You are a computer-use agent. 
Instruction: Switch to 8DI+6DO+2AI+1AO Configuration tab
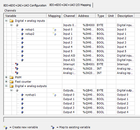(25, 5)
